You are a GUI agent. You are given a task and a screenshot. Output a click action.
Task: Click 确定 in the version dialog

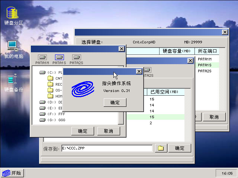(x=115, y=102)
